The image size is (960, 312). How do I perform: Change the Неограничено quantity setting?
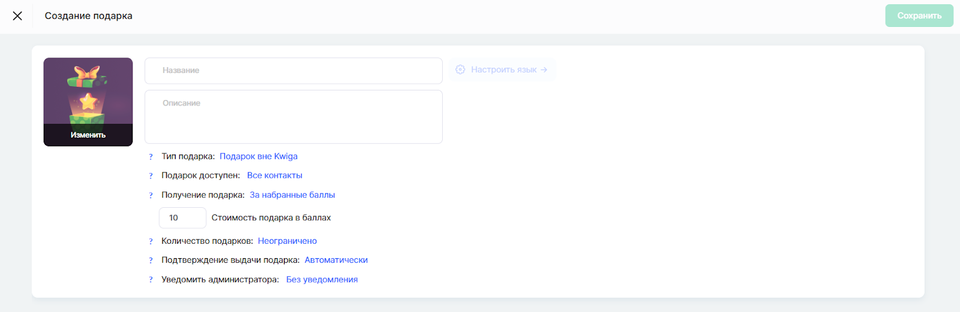point(287,241)
